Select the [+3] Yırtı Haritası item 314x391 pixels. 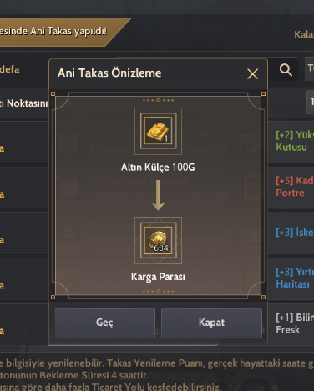tap(295, 278)
